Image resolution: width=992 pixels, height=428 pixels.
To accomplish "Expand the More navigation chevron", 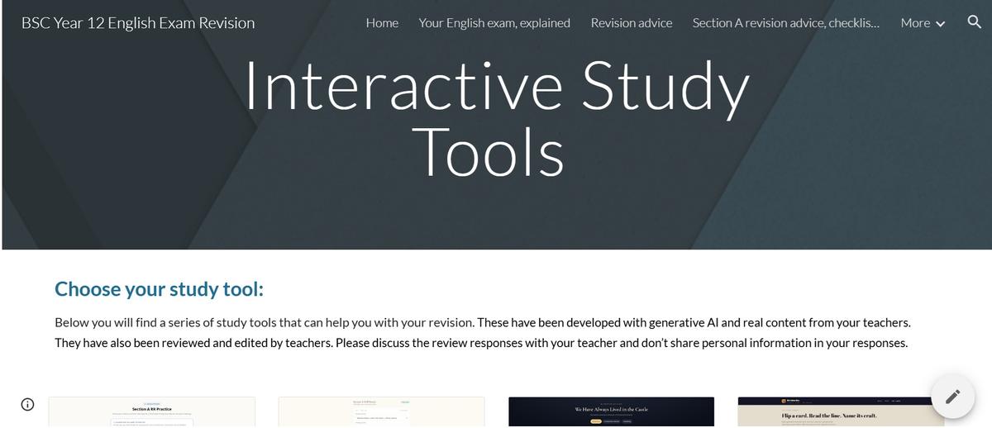I will pos(940,23).
